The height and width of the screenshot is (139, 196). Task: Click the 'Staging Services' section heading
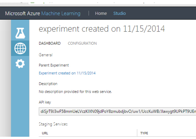point(53,124)
